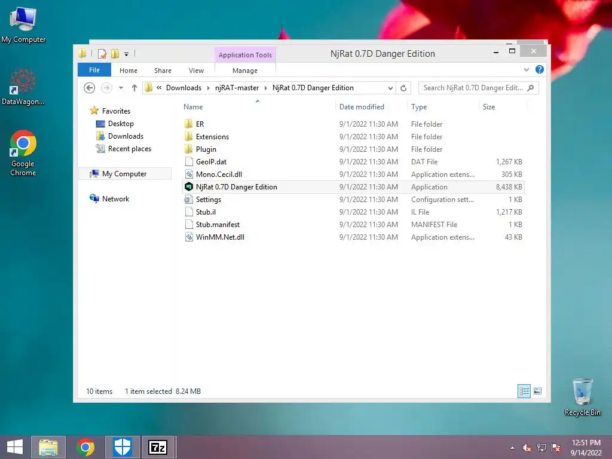612x459 pixels.
Task: Click the Plugin folder icon
Action: click(188, 149)
